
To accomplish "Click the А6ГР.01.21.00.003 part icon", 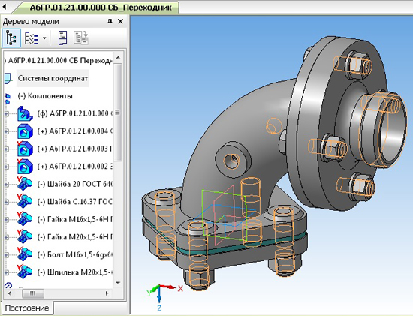I will pyautogui.click(x=25, y=149).
